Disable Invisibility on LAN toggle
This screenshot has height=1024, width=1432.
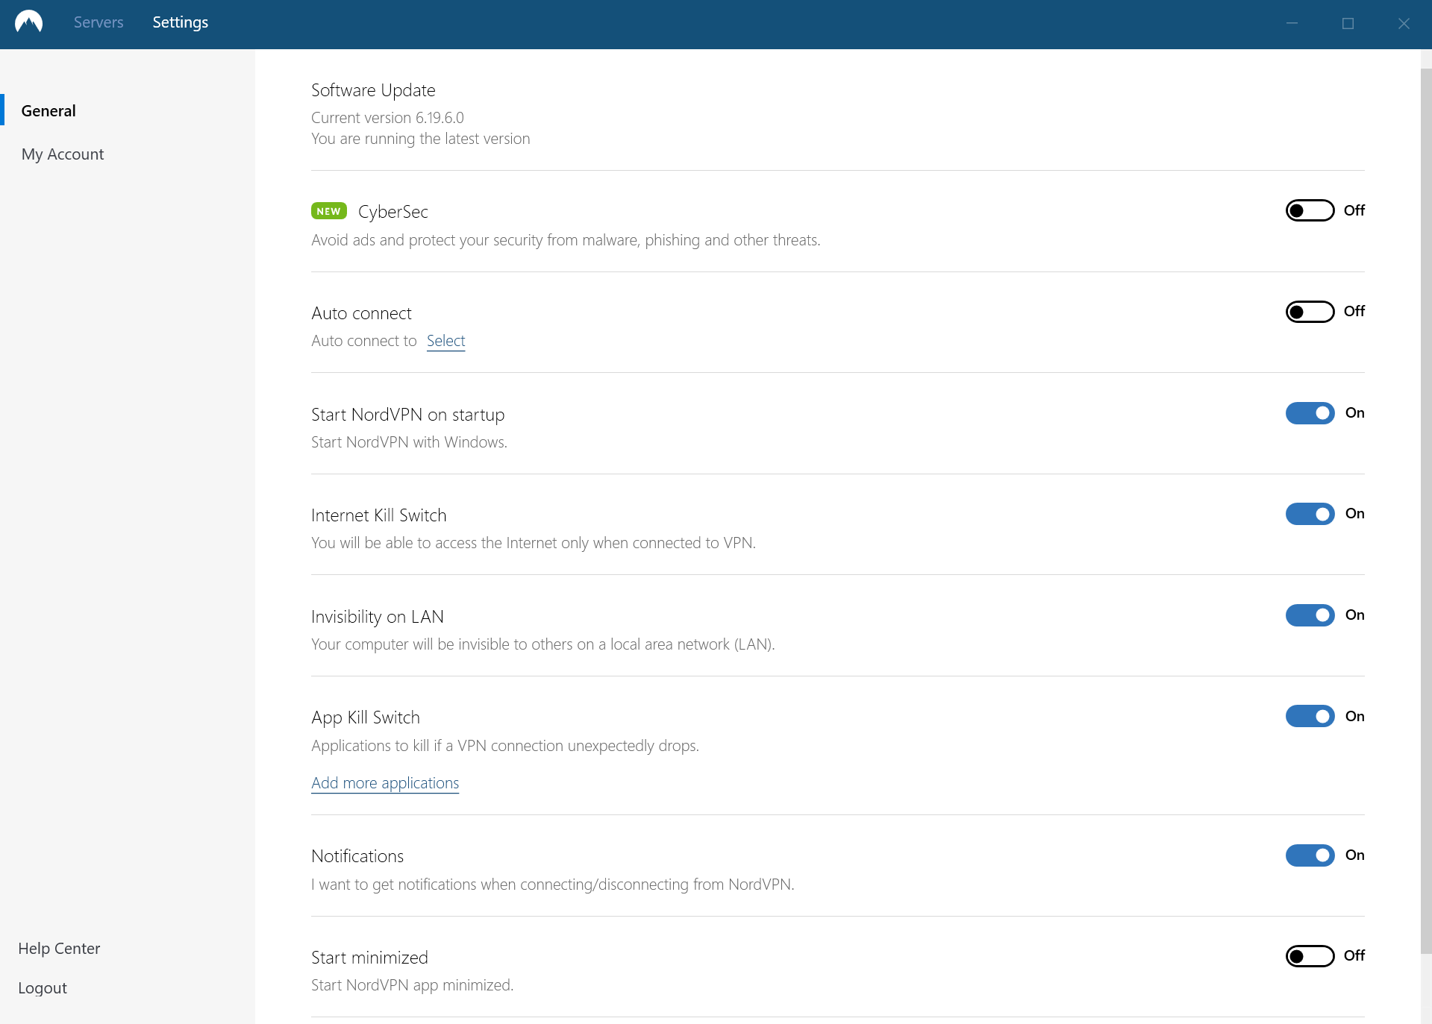1310,615
